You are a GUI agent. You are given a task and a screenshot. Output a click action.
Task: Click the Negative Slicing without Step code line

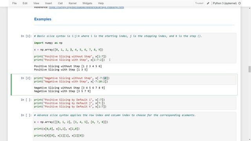(x=71, y=78)
